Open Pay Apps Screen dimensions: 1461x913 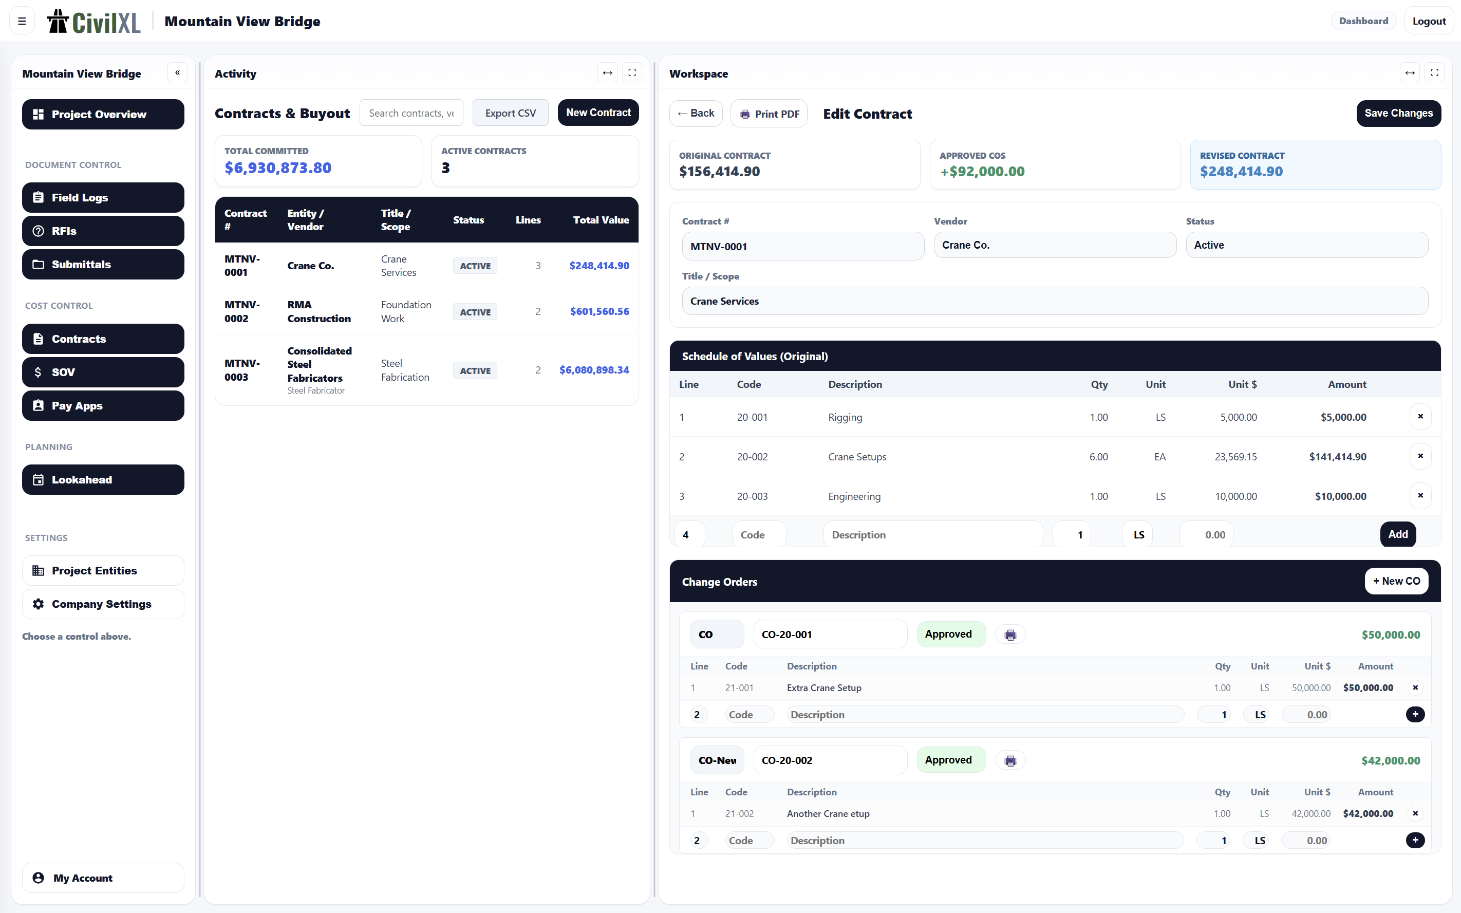[102, 405]
